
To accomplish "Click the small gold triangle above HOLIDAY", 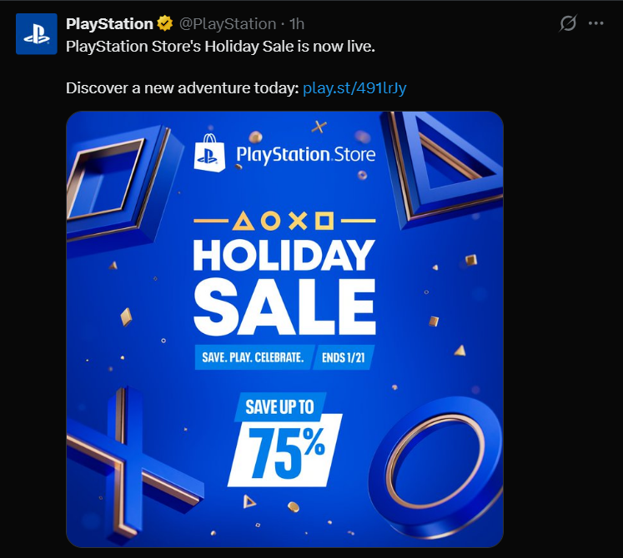I will click(244, 222).
